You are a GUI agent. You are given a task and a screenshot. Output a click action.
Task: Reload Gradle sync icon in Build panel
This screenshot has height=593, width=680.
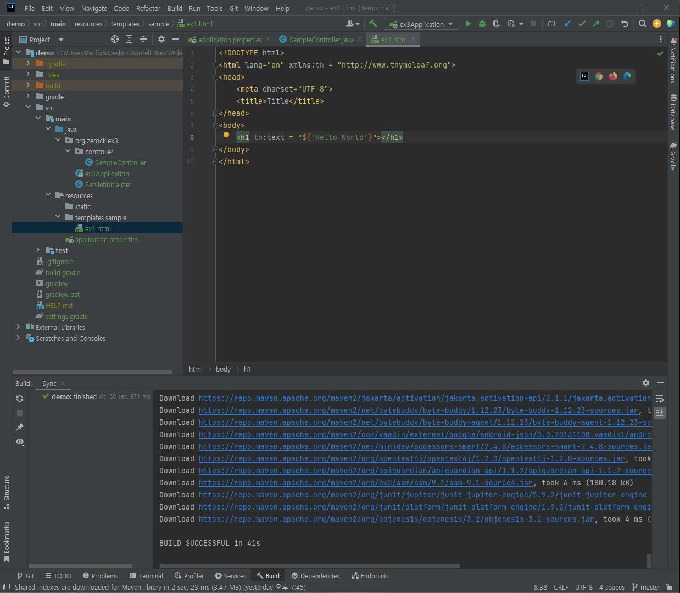[20, 399]
